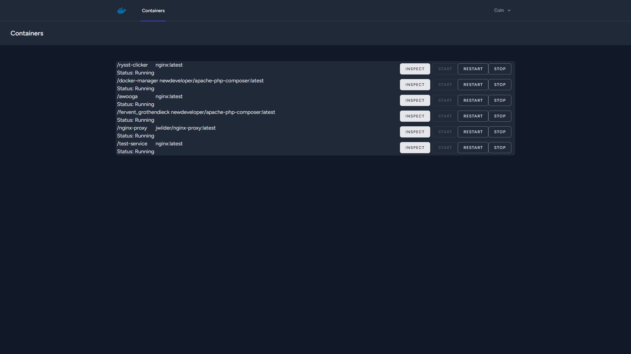Viewport: 631px width, 354px height.
Task: Open the Containers navigation tab
Action: (153, 10)
